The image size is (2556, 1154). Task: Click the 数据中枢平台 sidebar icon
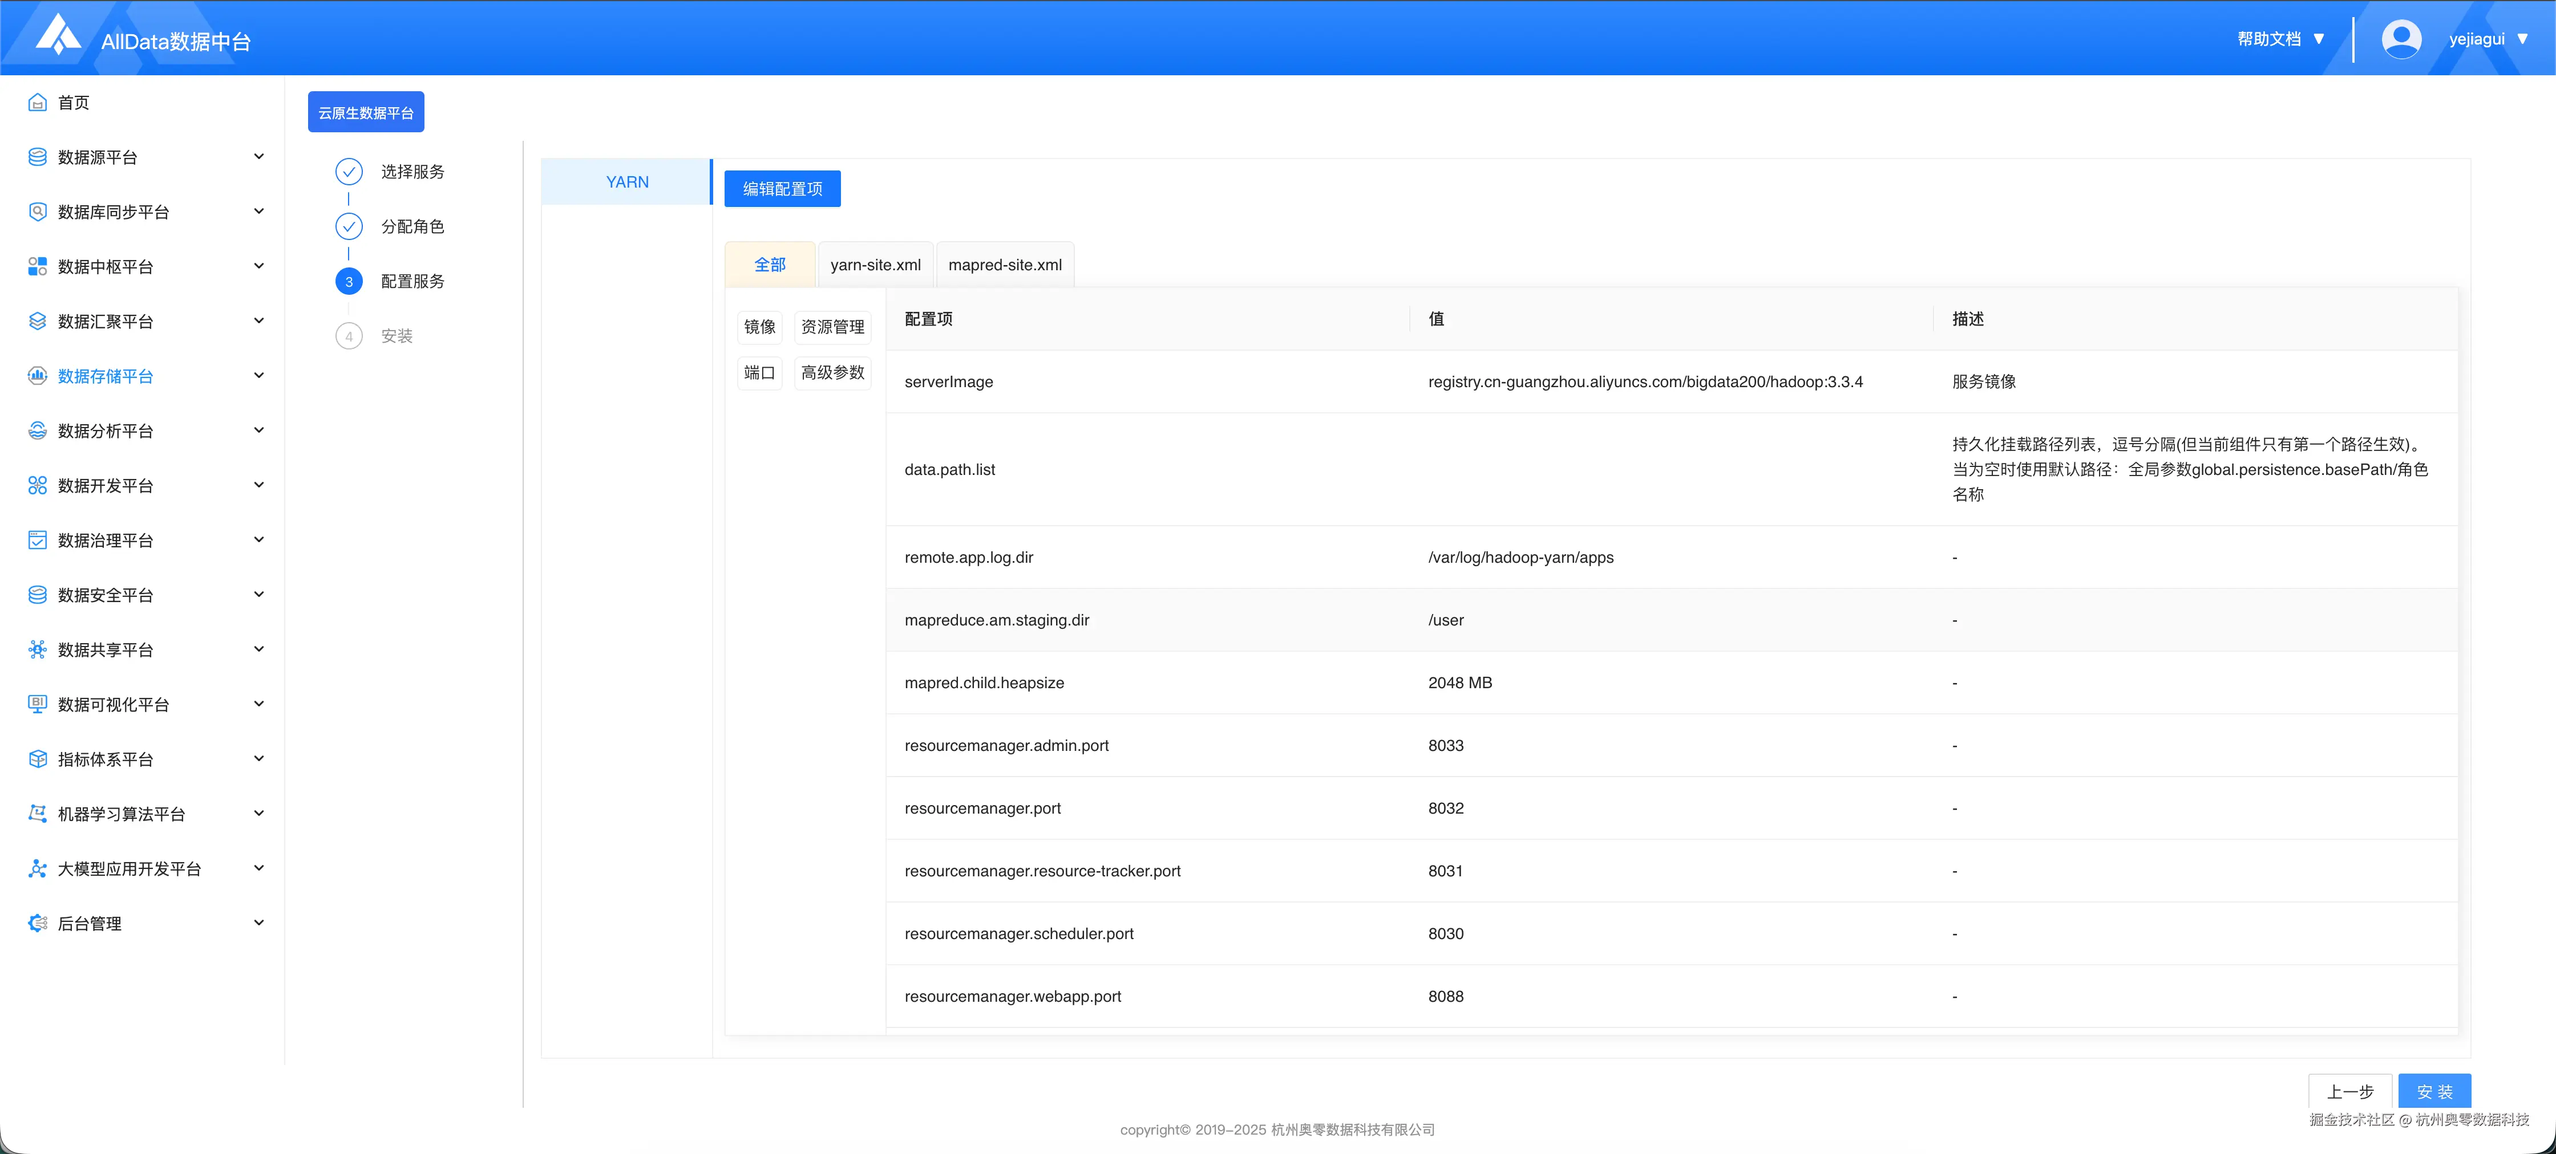pyautogui.click(x=38, y=266)
